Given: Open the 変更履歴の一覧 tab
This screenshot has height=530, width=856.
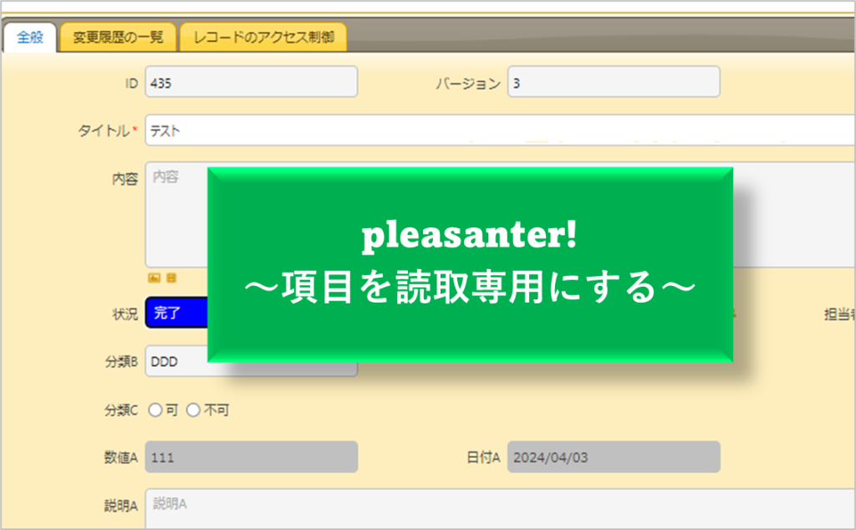Looking at the screenshot, I should coord(117,38).
